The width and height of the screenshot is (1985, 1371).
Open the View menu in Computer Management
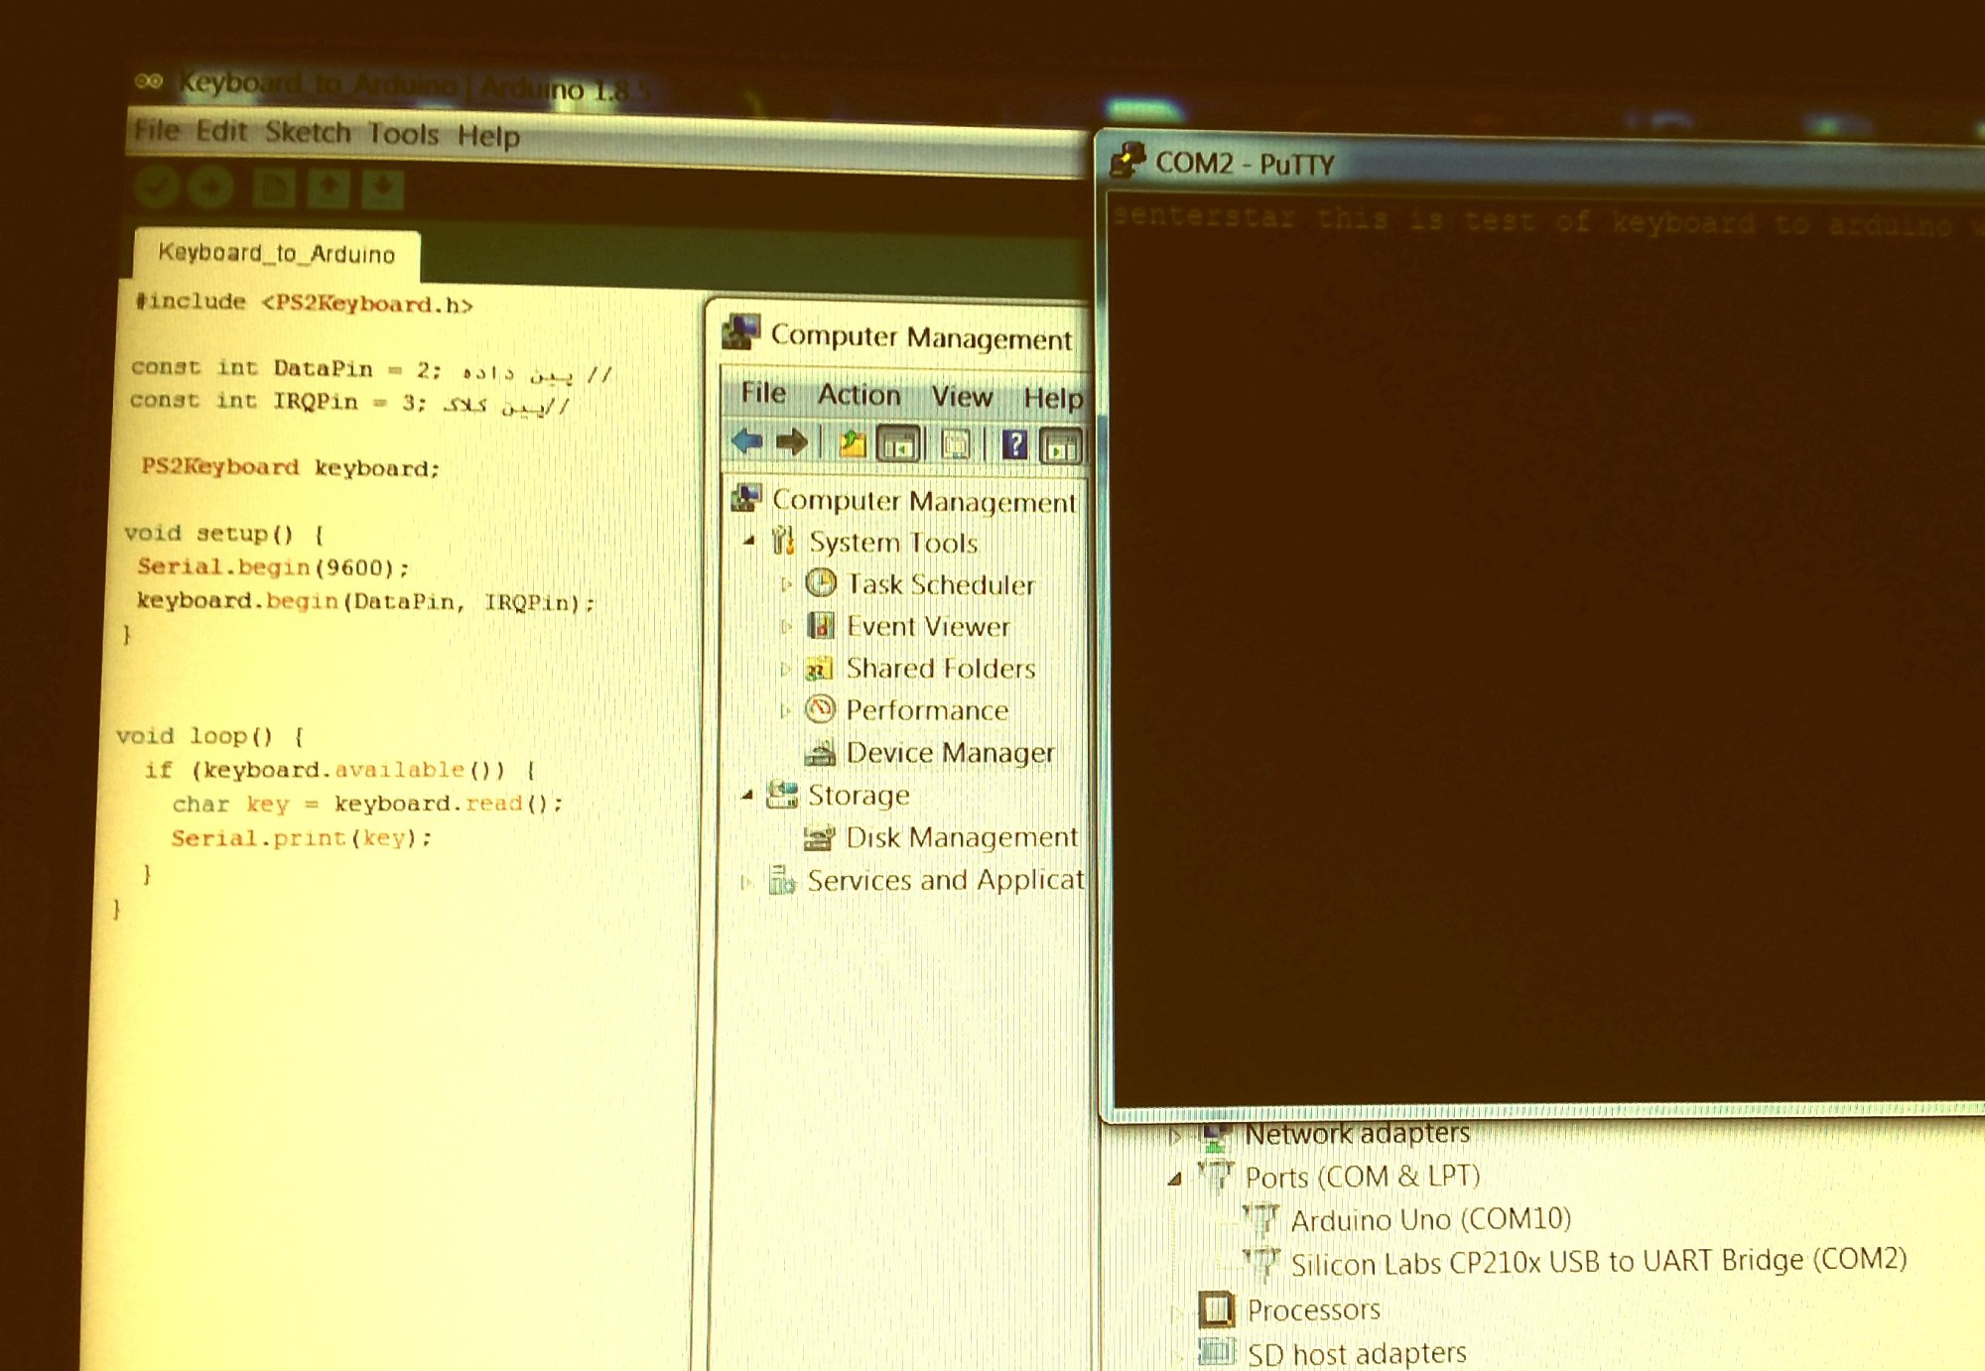coord(962,397)
